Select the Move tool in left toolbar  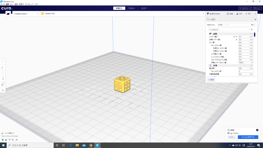point(3,62)
